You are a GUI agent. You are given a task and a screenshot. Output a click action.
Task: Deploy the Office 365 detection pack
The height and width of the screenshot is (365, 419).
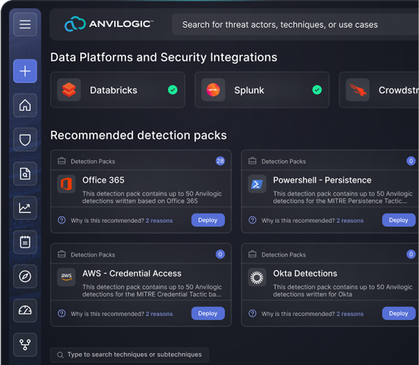coord(208,220)
